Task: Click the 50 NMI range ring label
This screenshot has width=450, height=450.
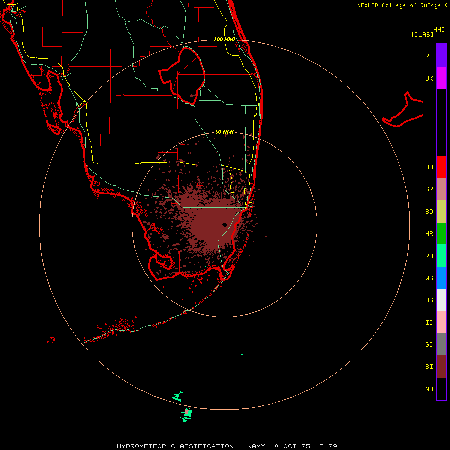Action: click(224, 132)
